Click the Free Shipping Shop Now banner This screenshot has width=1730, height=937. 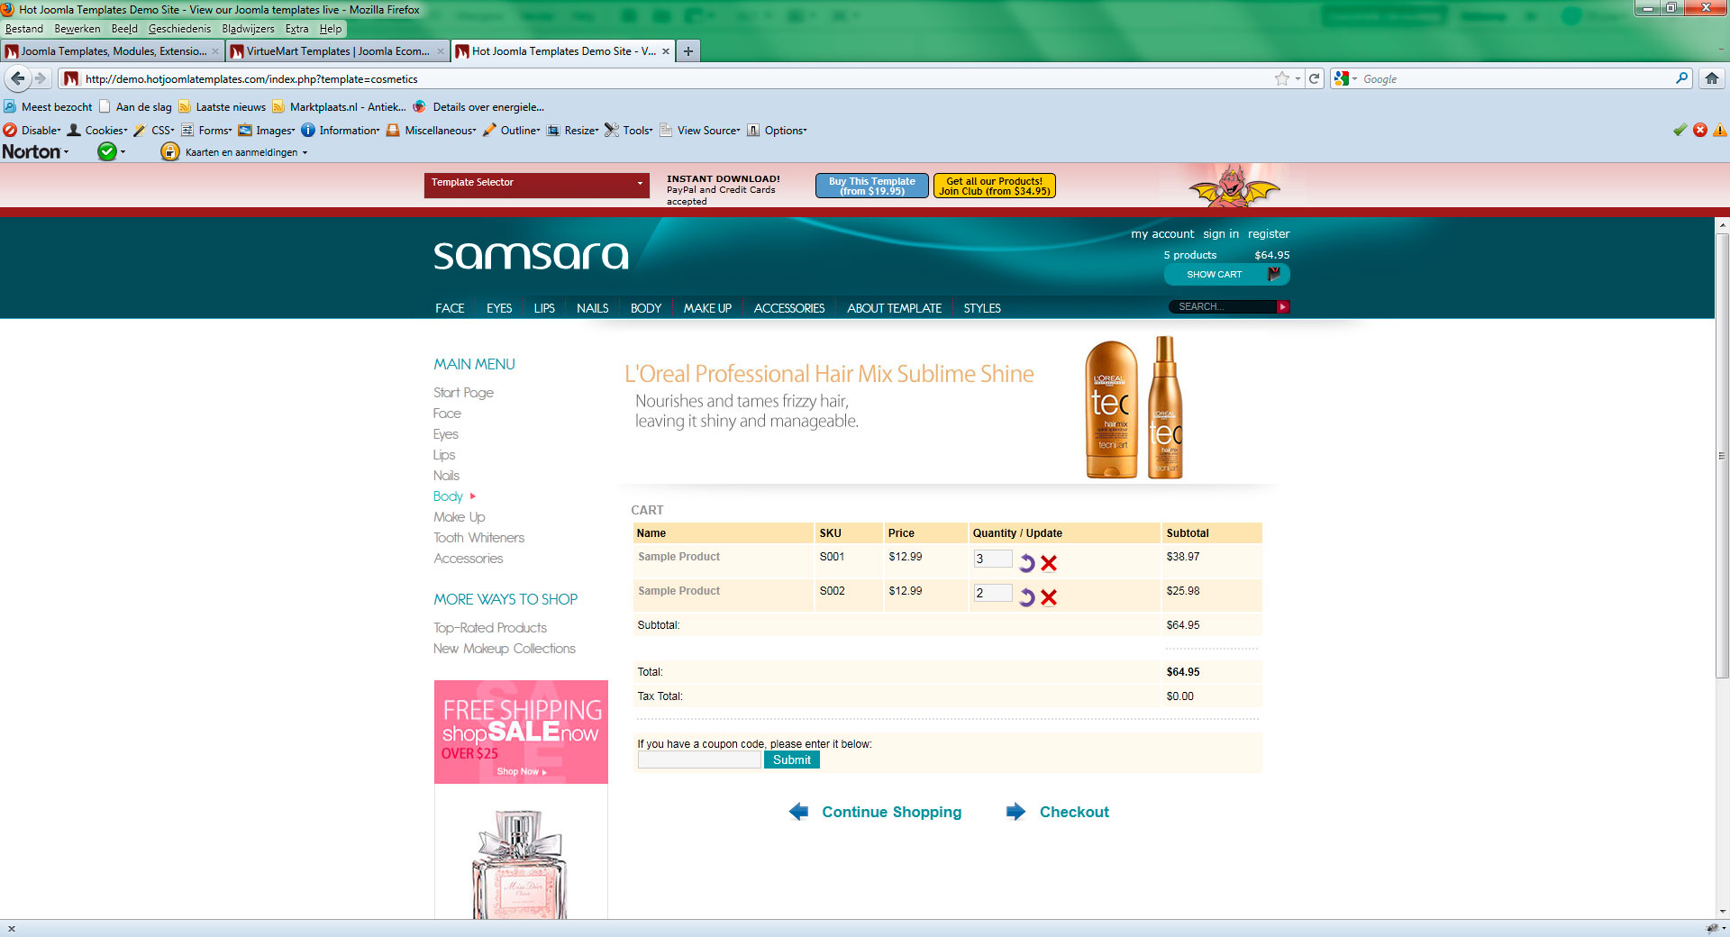pos(521,732)
